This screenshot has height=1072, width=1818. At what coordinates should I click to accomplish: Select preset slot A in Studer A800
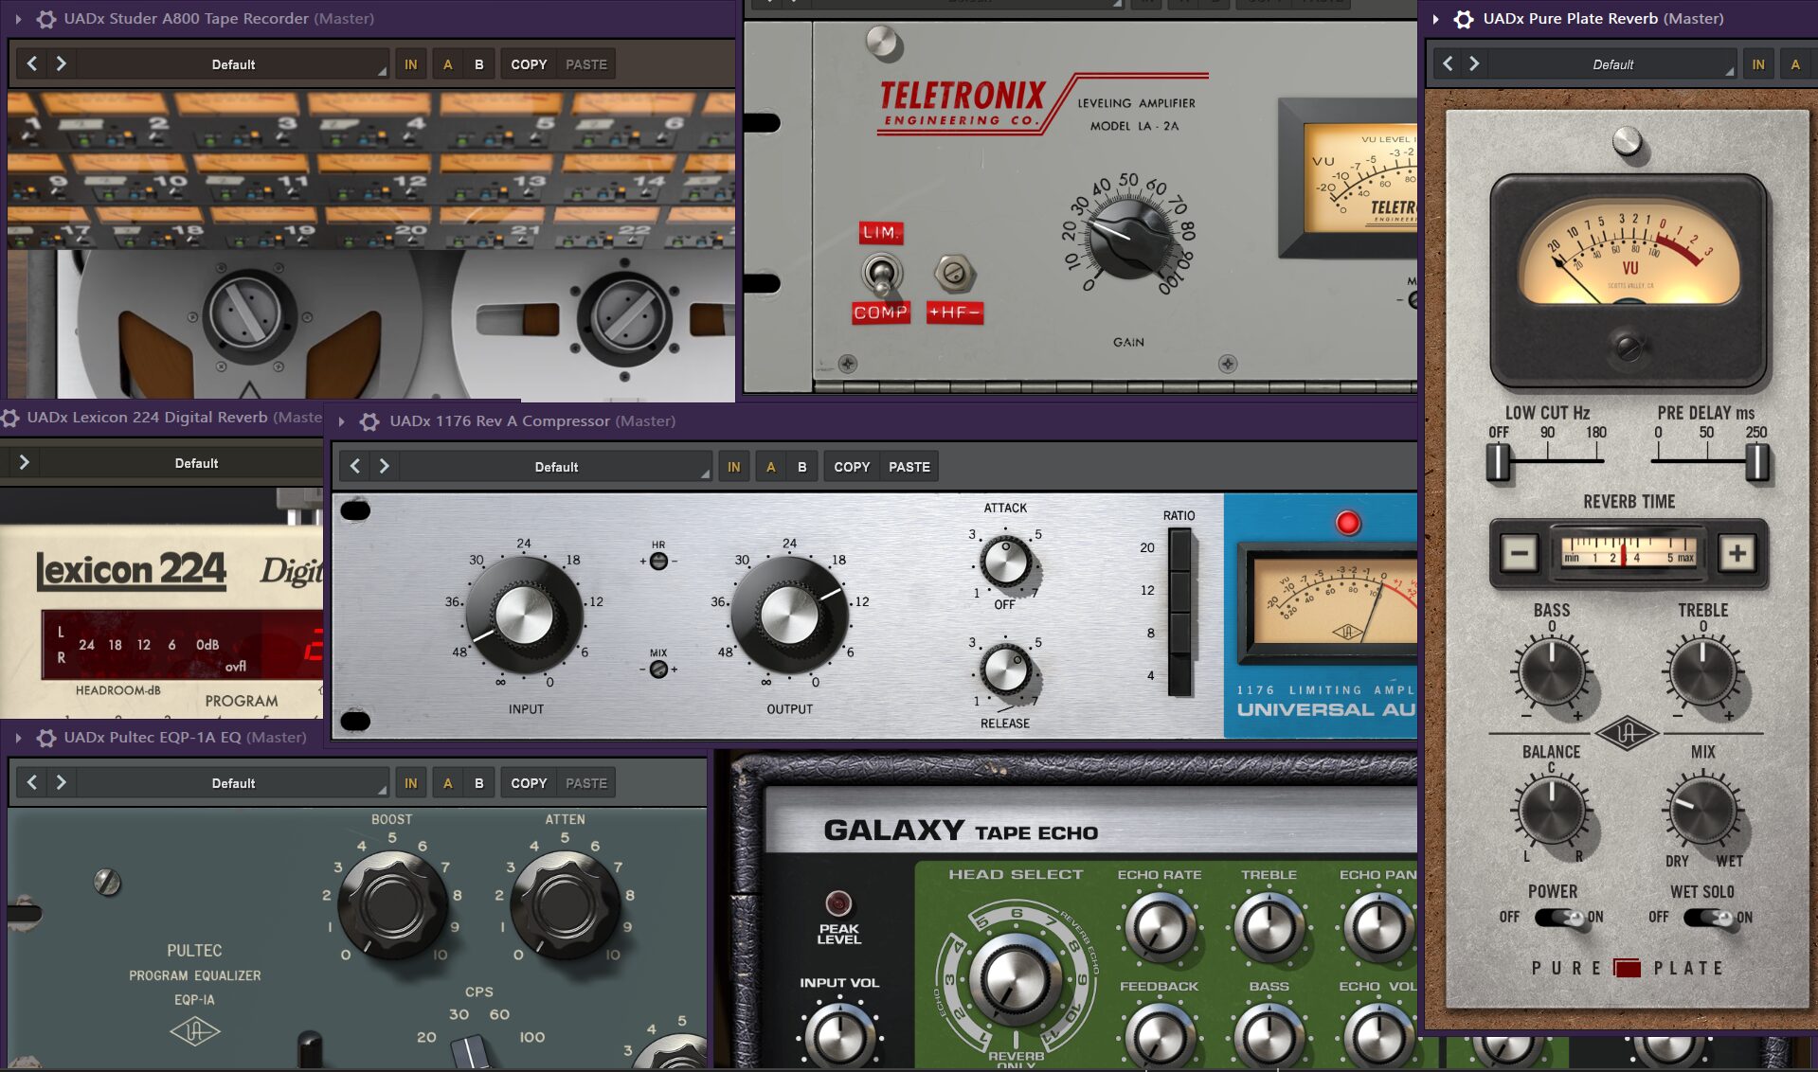(447, 64)
